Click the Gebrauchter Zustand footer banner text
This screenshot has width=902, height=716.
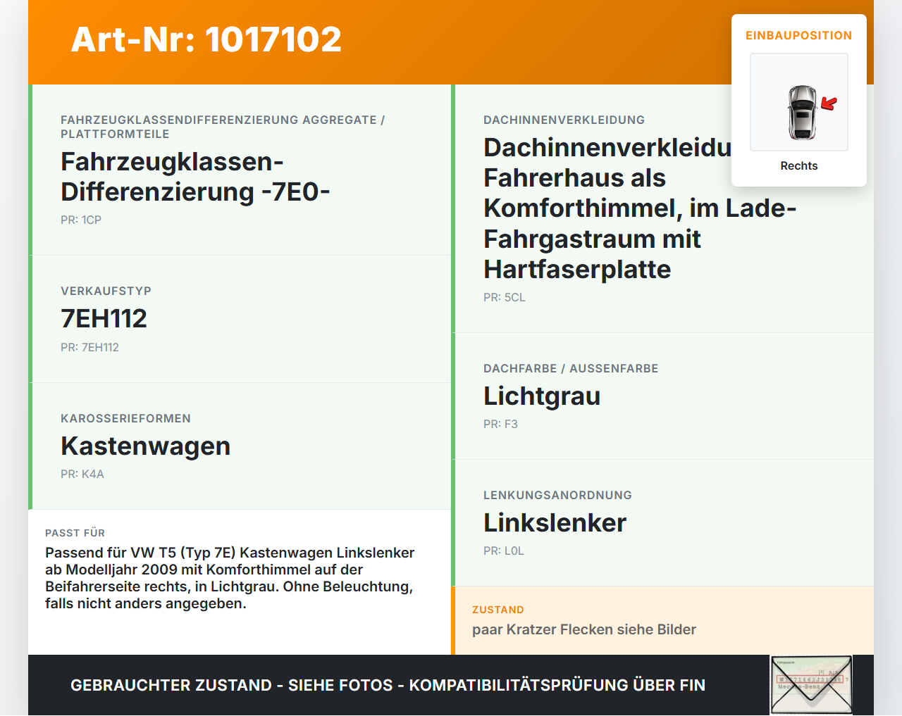pyautogui.click(x=388, y=685)
